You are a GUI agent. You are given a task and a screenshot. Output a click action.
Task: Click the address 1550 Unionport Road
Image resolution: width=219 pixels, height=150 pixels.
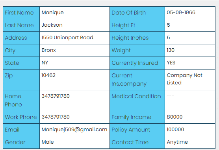click(x=67, y=38)
